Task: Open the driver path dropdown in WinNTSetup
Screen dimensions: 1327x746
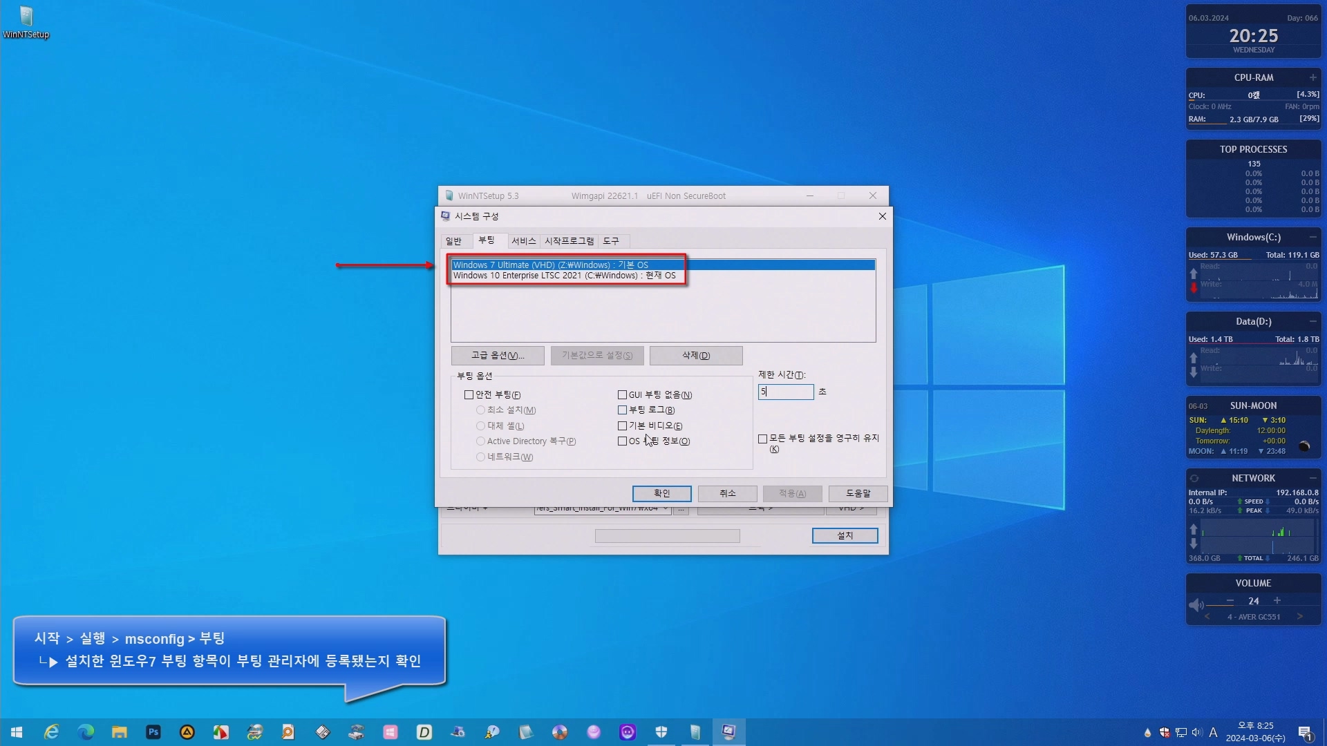Action: point(666,510)
